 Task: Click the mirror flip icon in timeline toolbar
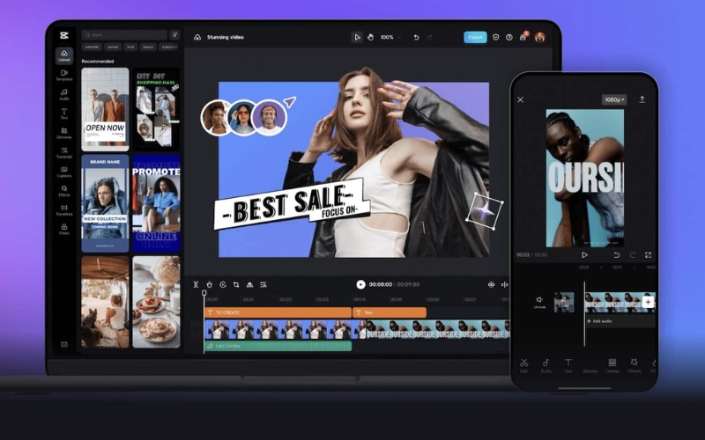pyautogui.click(x=249, y=284)
